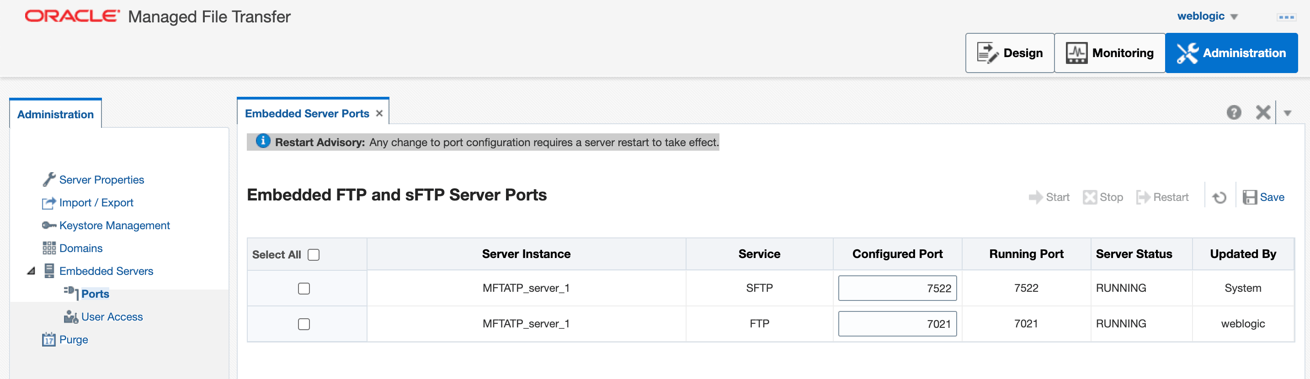The height and width of the screenshot is (379, 1310).
Task: Click the Design pencil icon
Action: tap(988, 53)
